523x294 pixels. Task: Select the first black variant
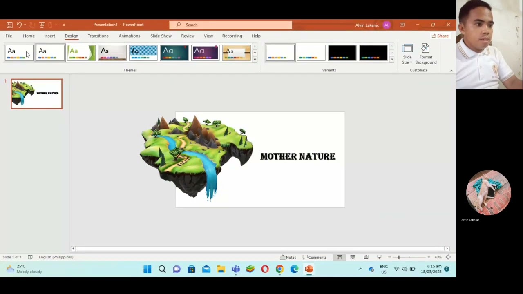point(342,53)
